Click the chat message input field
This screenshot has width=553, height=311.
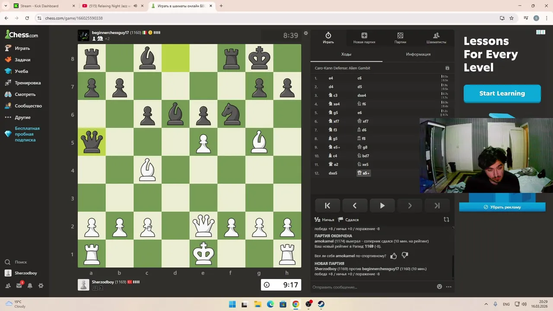pos(372,287)
